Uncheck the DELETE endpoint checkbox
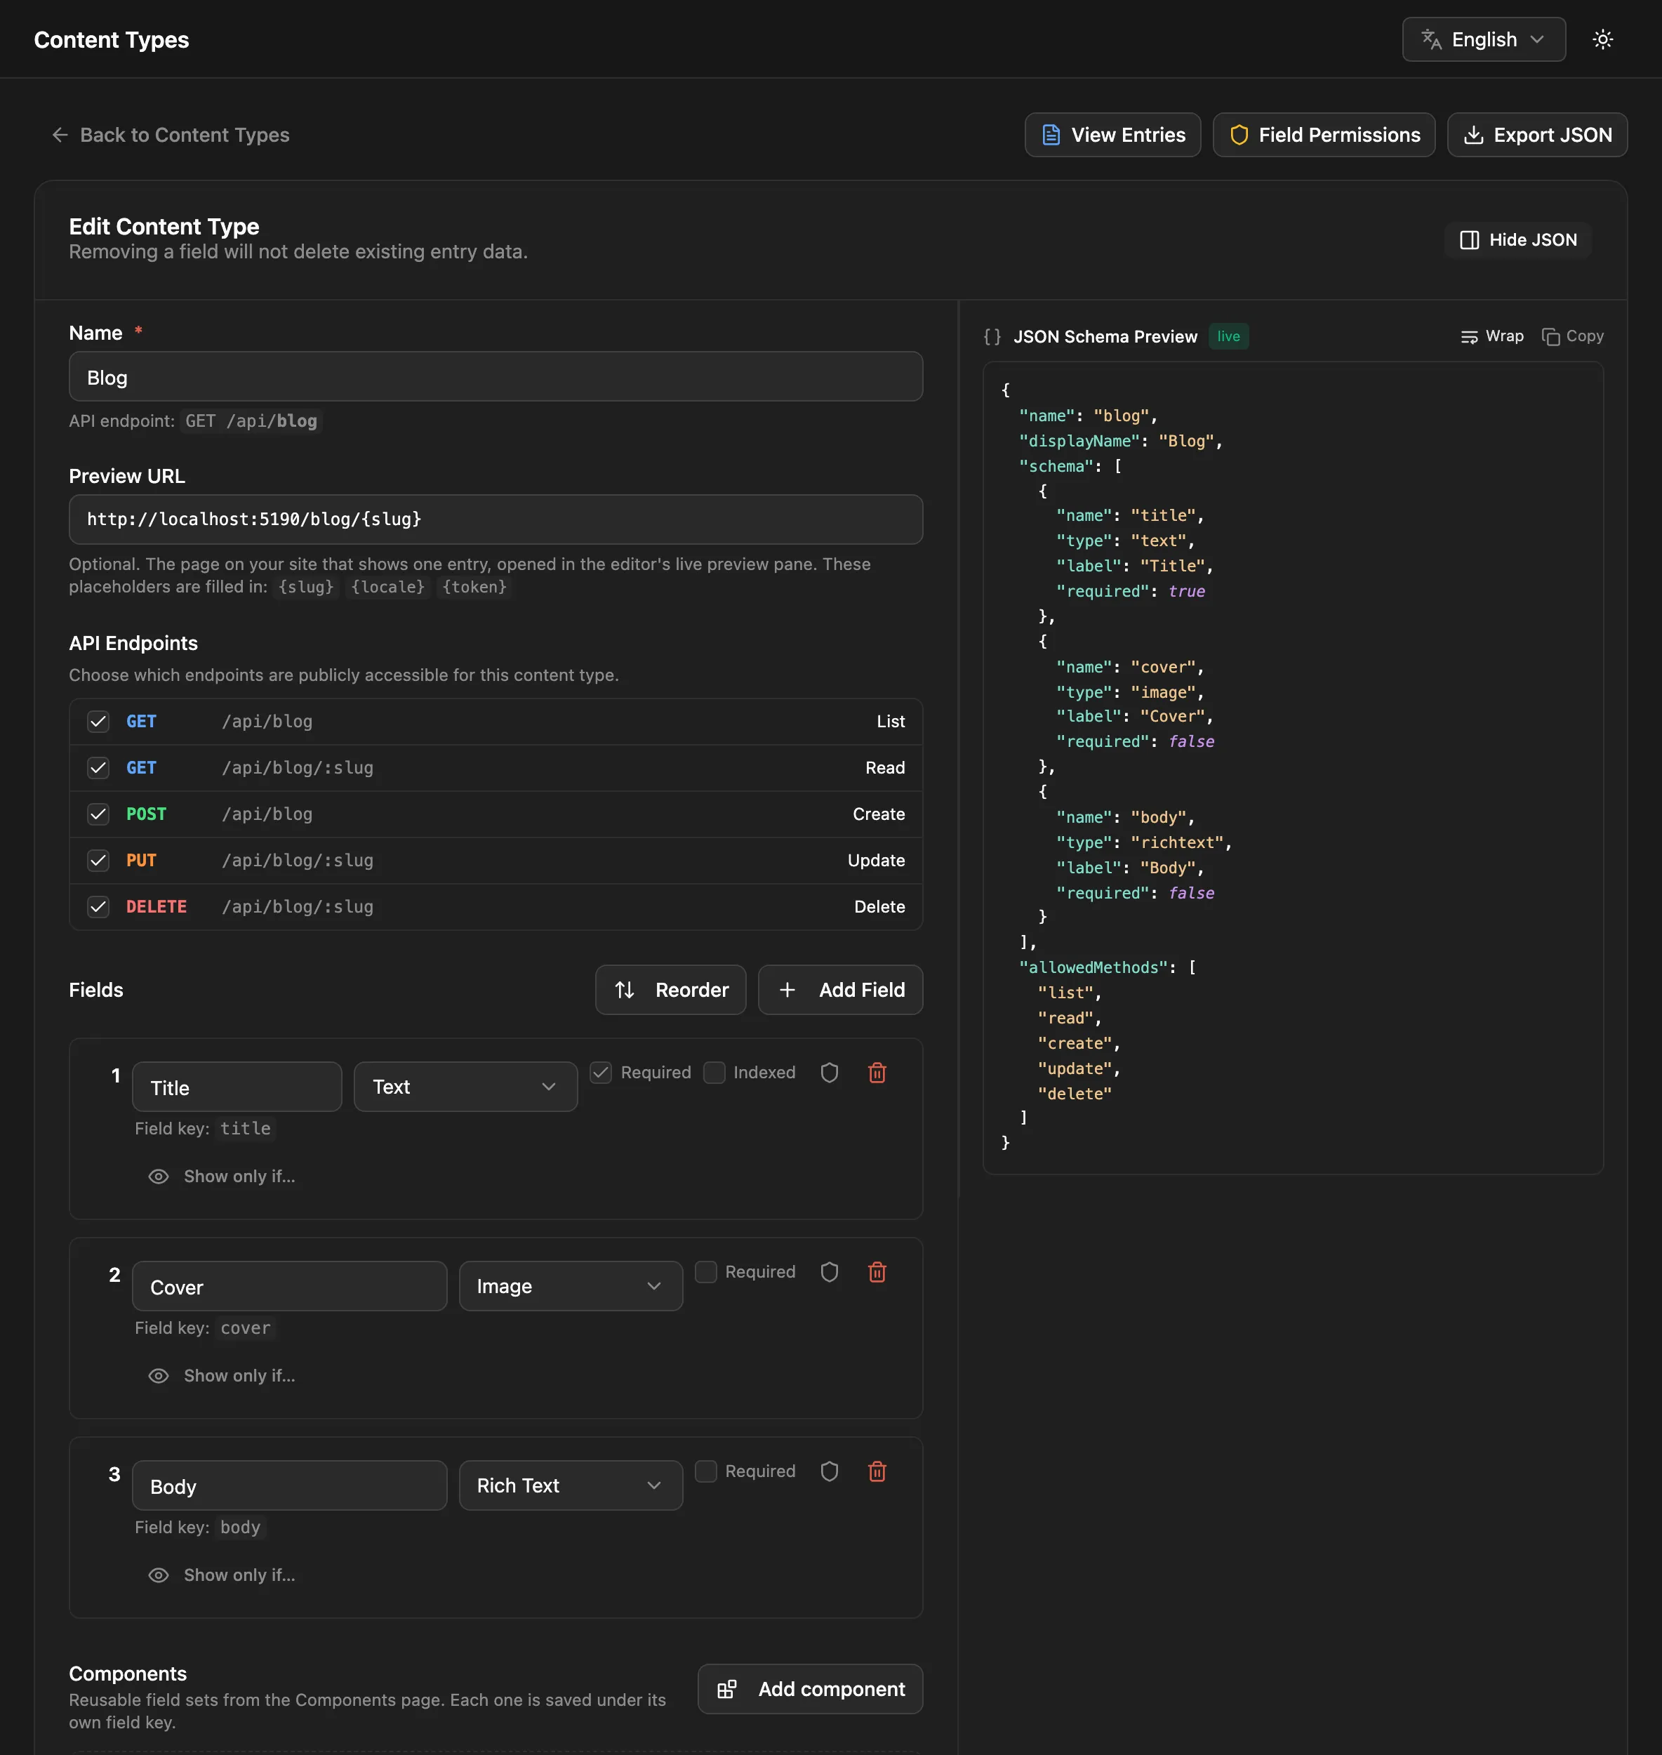The width and height of the screenshot is (1662, 1755). (98, 906)
